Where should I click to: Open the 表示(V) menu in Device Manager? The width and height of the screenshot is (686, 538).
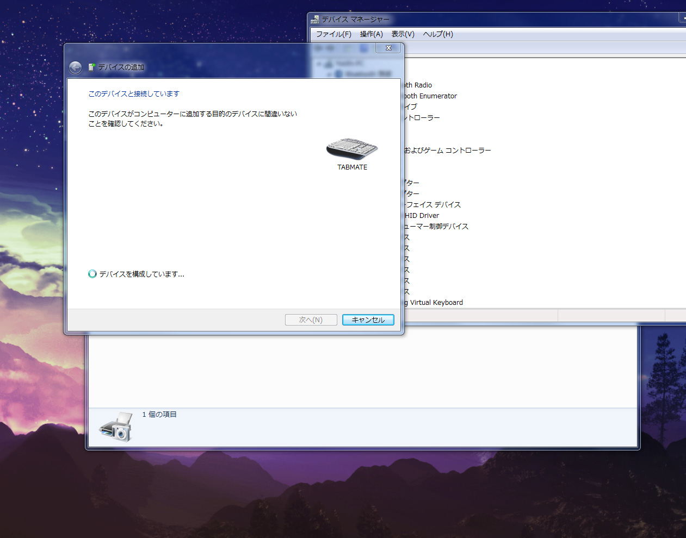[403, 34]
